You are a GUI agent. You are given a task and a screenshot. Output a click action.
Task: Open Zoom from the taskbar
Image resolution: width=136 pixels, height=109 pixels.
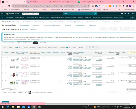click(29, 107)
